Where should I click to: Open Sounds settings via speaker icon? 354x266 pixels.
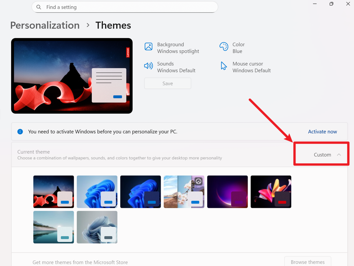pyautogui.click(x=148, y=66)
